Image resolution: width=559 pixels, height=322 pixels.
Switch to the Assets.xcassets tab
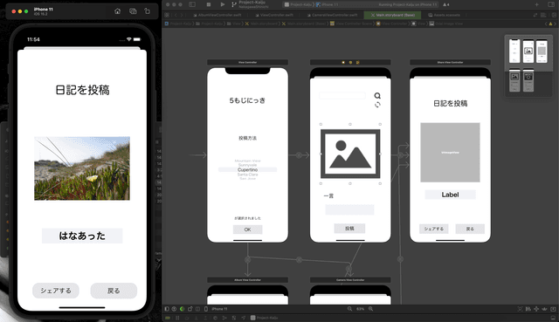click(x=444, y=15)
